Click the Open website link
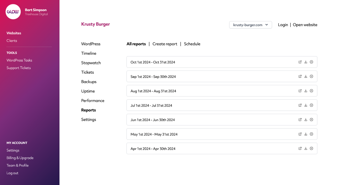 (305, 25)
